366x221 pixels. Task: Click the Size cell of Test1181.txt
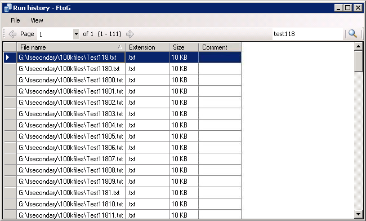pyautogui.click(x=184, y=193)
